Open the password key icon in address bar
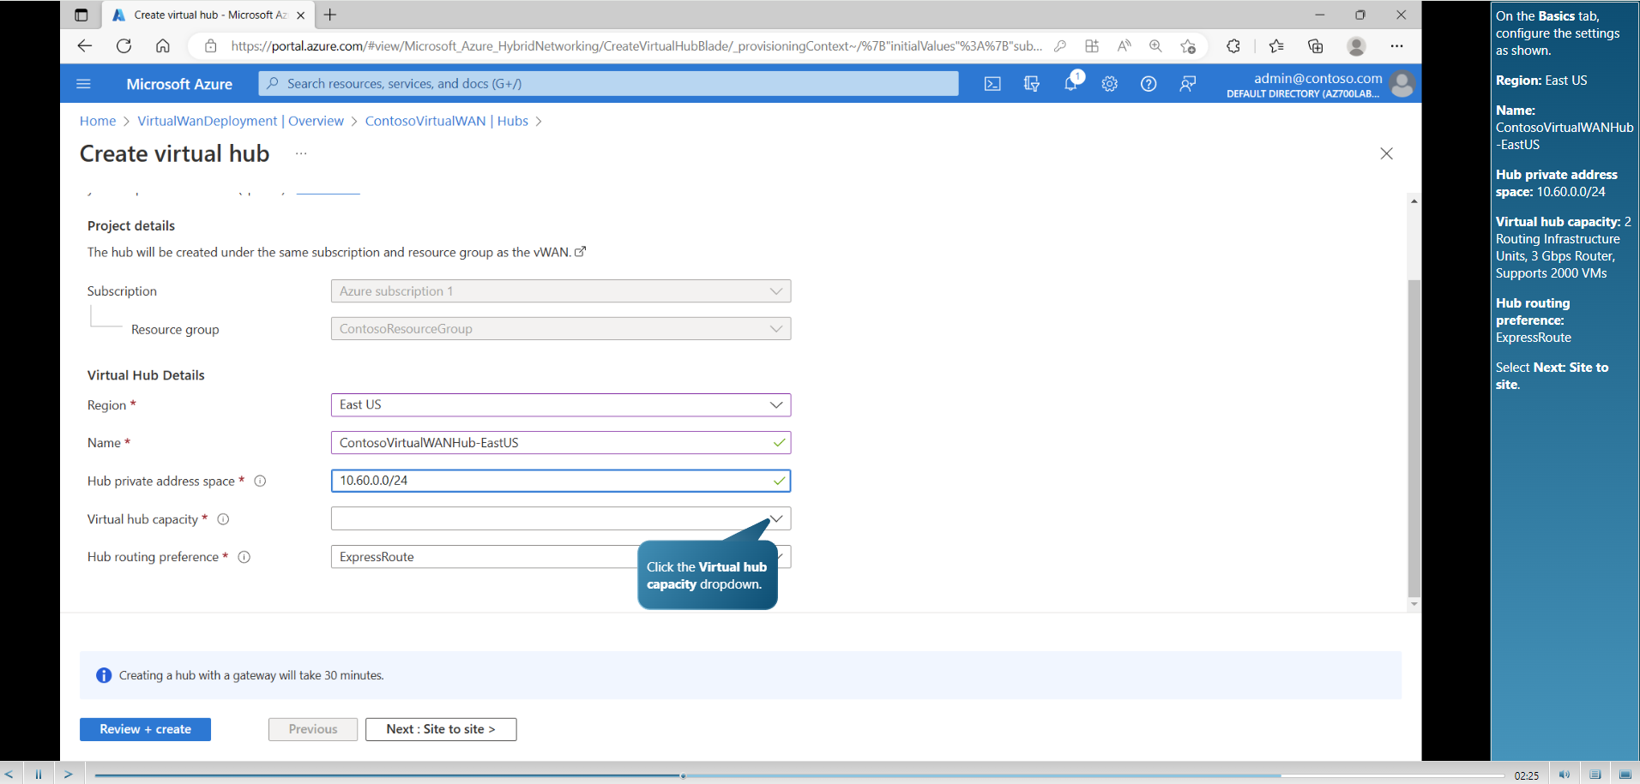Screen dimensions: 1640x784 1060,46
